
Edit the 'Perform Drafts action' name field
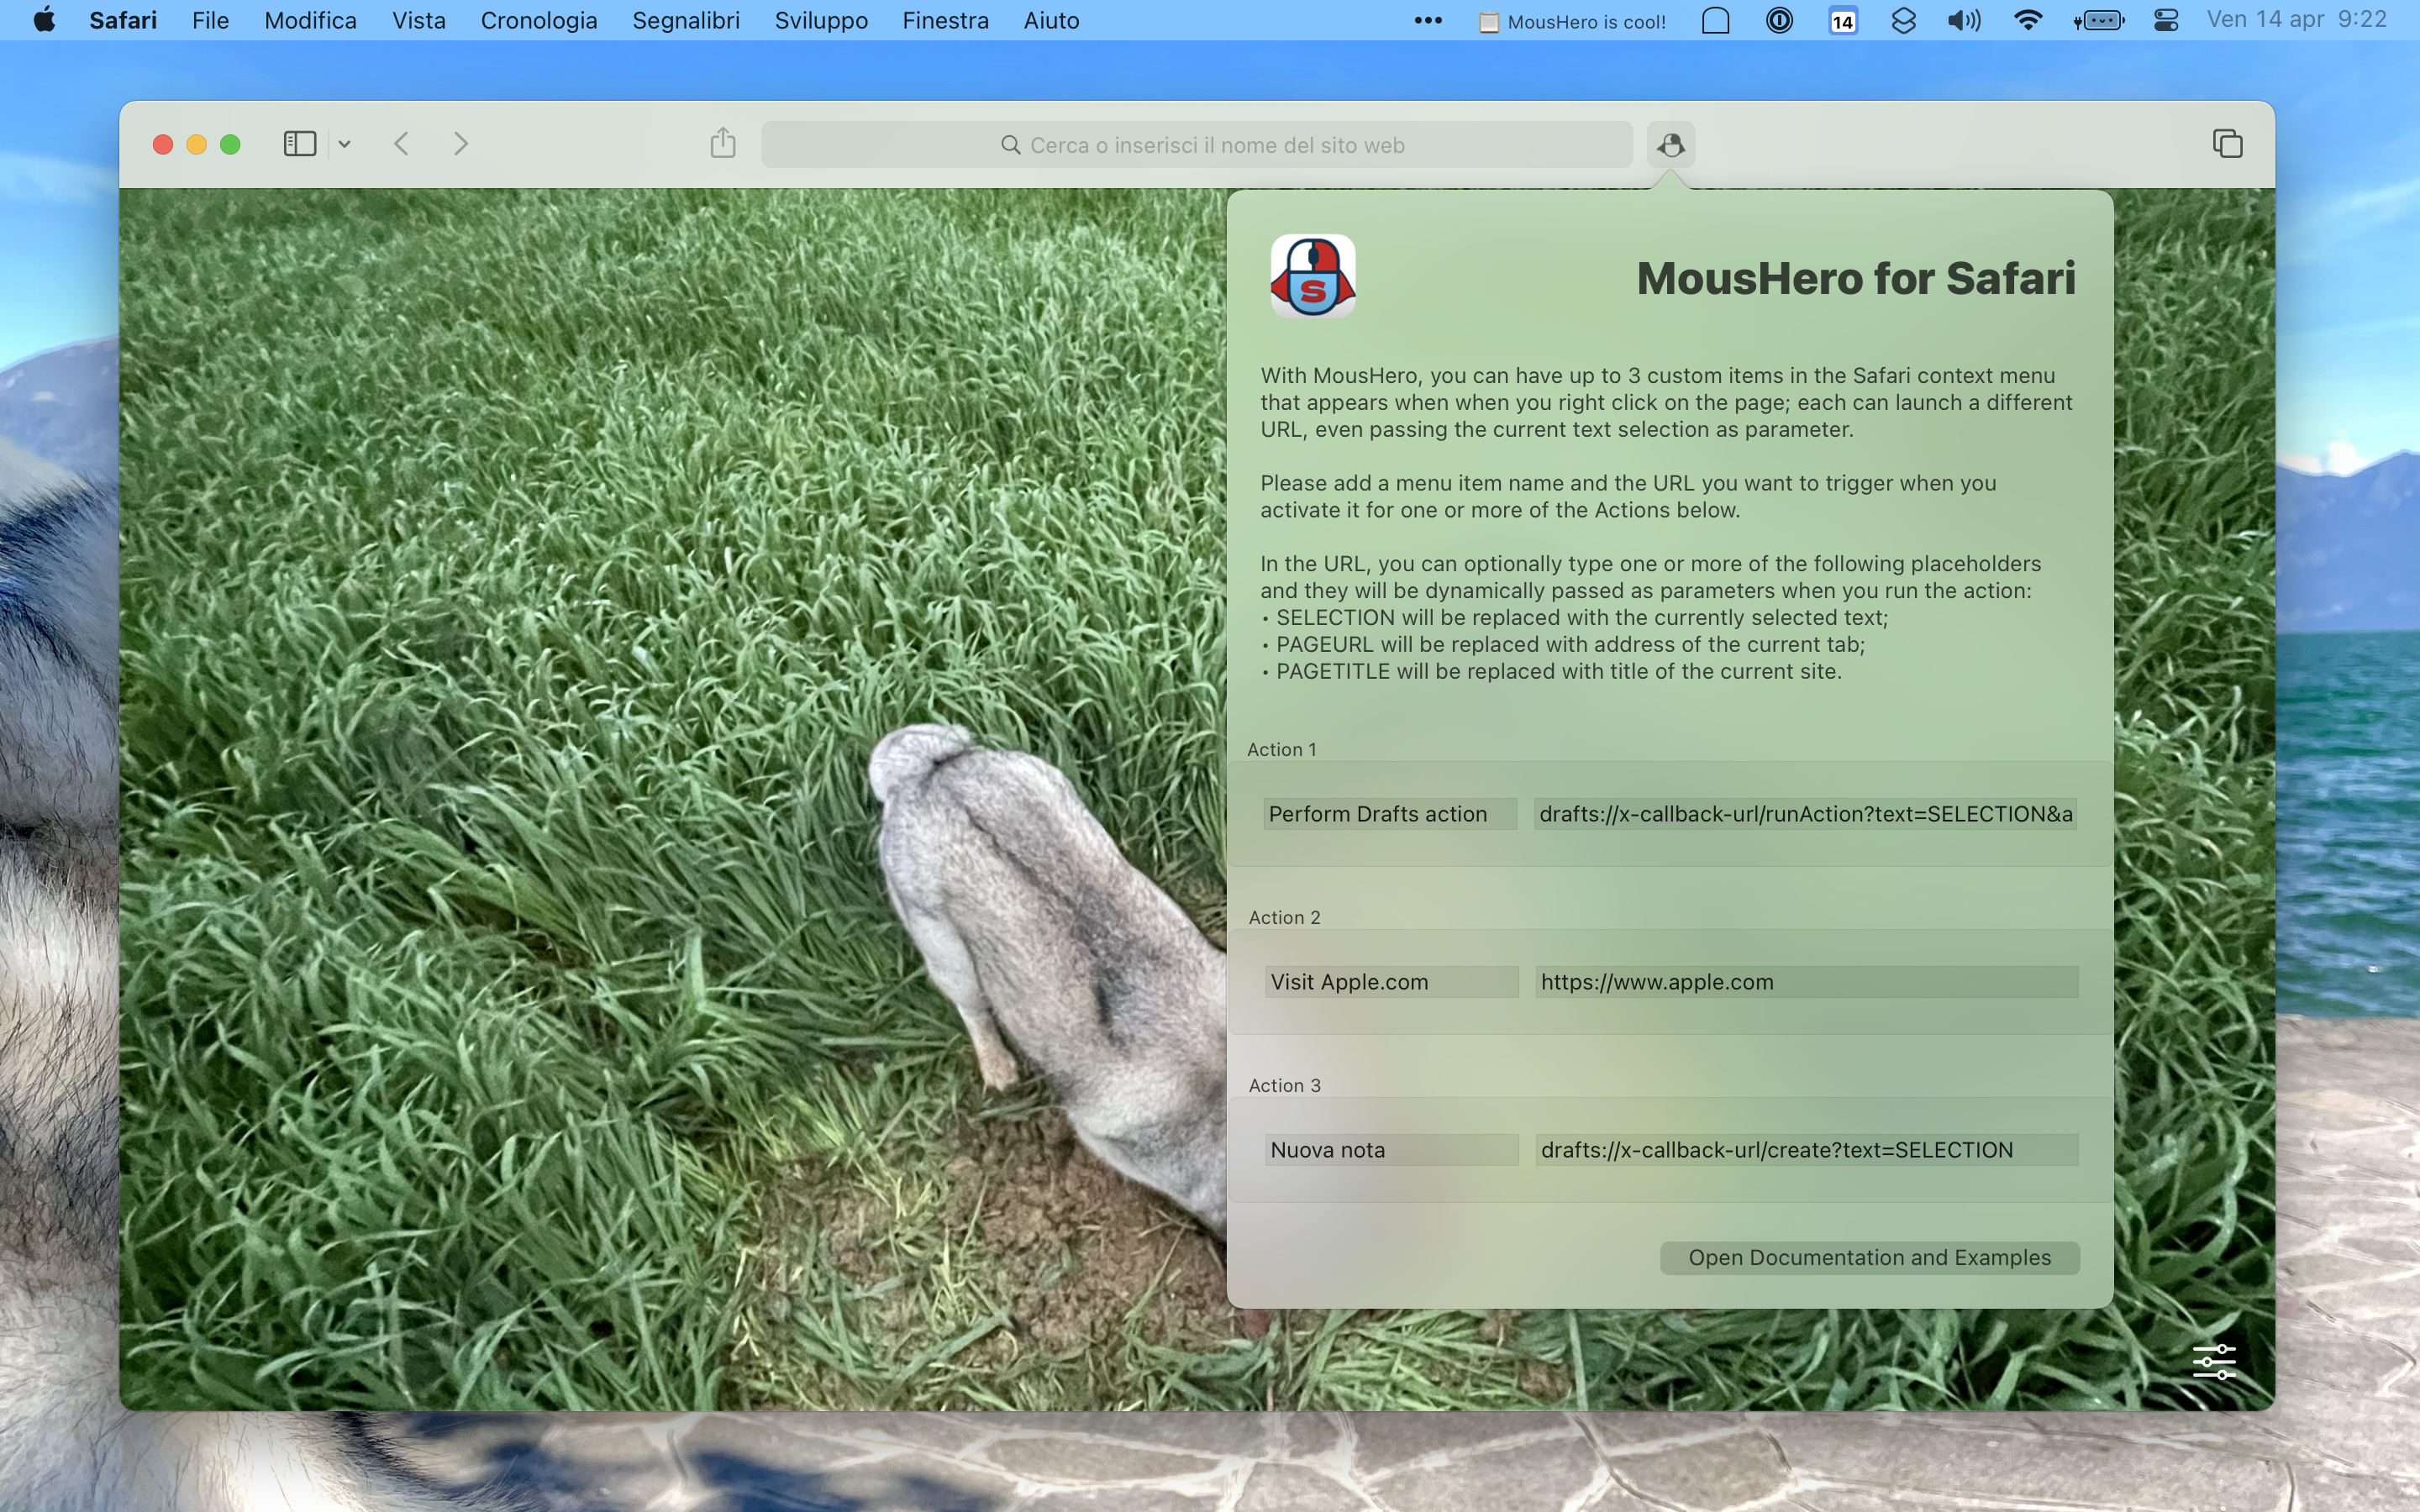(x=1390, y=814)
